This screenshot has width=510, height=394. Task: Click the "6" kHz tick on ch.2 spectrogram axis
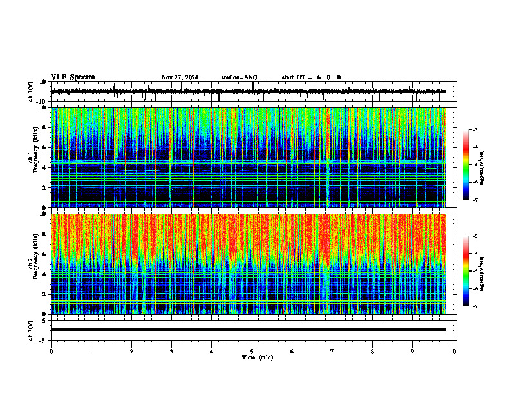(44, 254)
